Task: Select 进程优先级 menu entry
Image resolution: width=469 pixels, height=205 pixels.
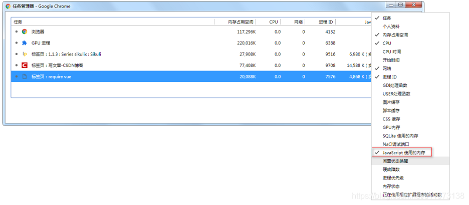Action: [x=410, y=178]
